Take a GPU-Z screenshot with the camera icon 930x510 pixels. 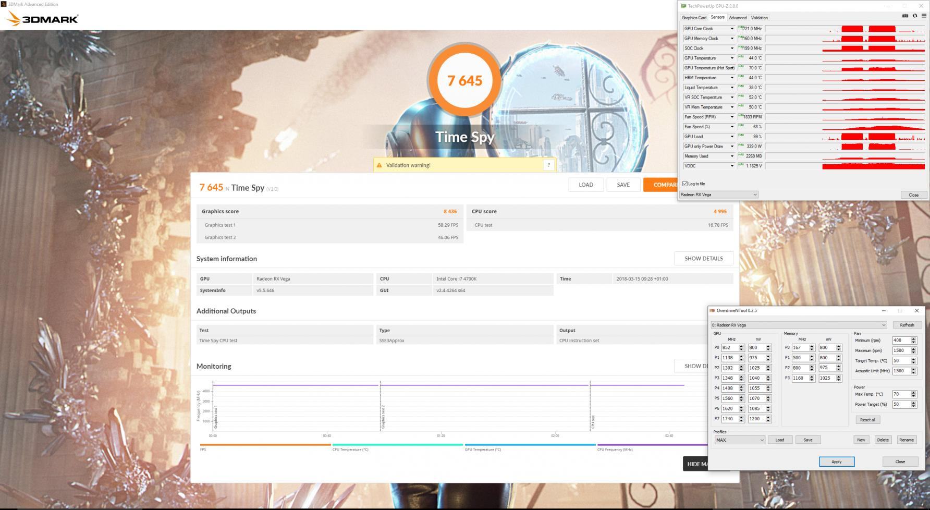tap(905, 16)
